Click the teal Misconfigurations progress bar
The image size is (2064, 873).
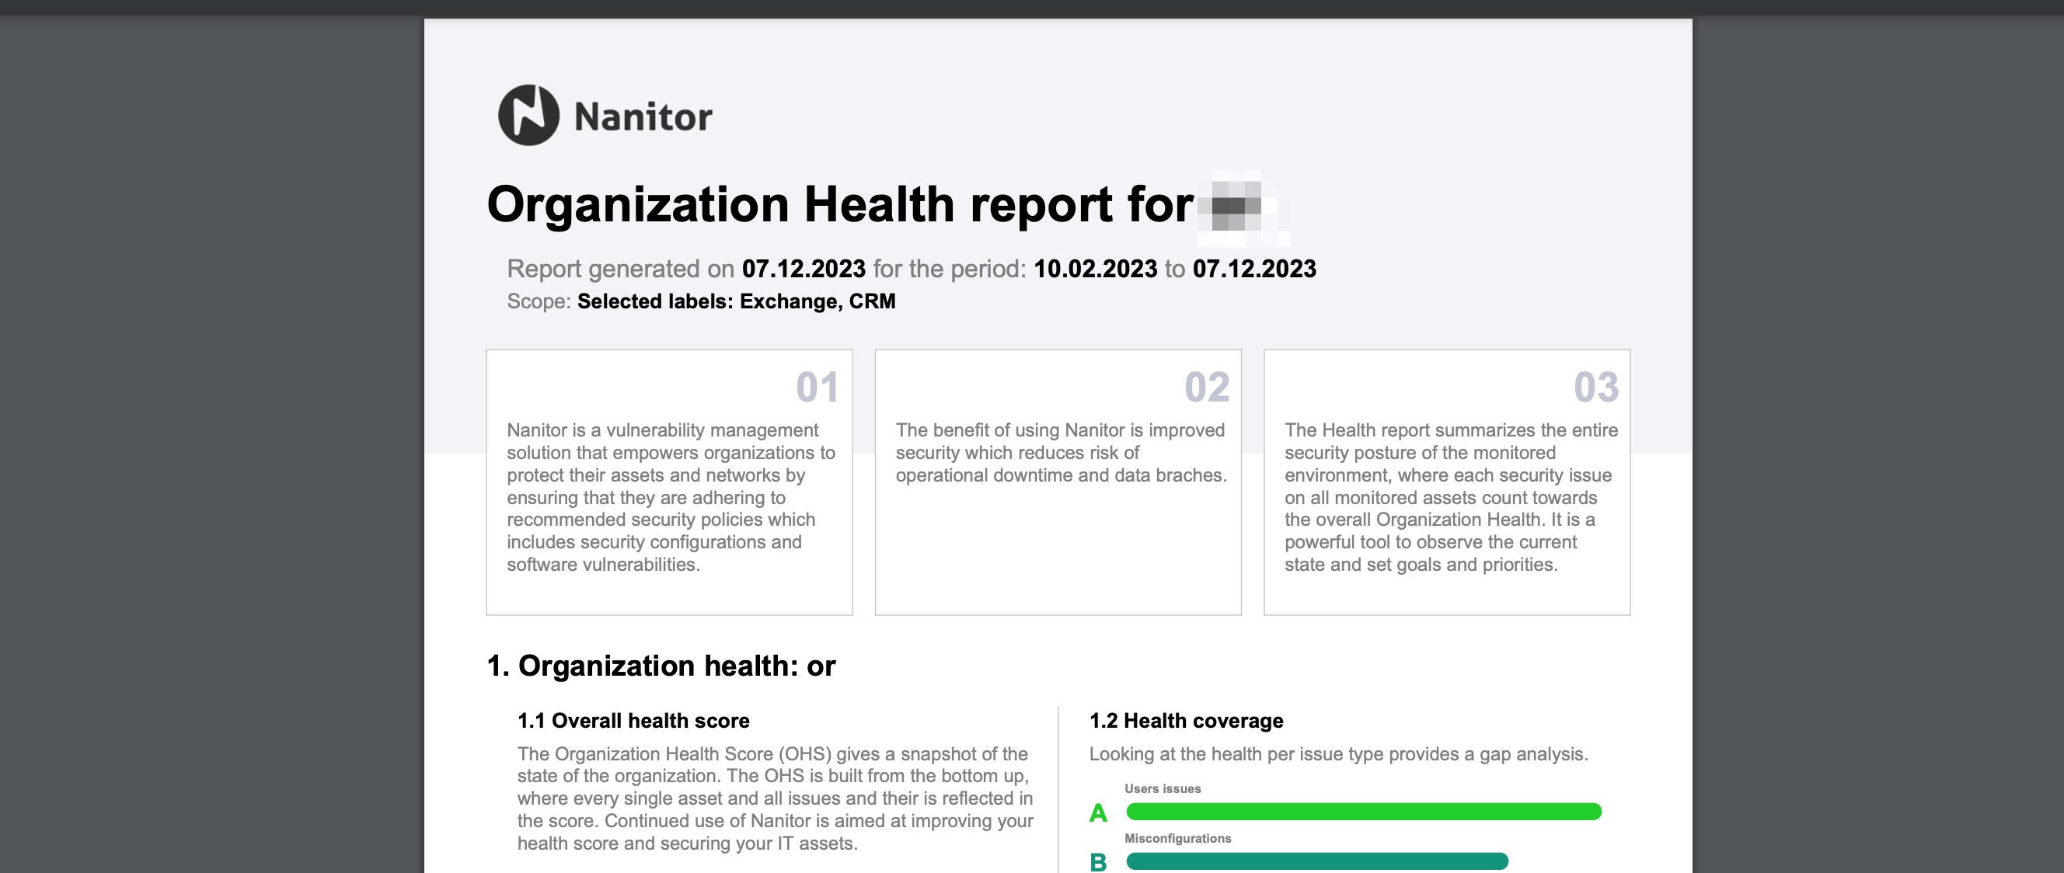click(x=1316, y=861)
